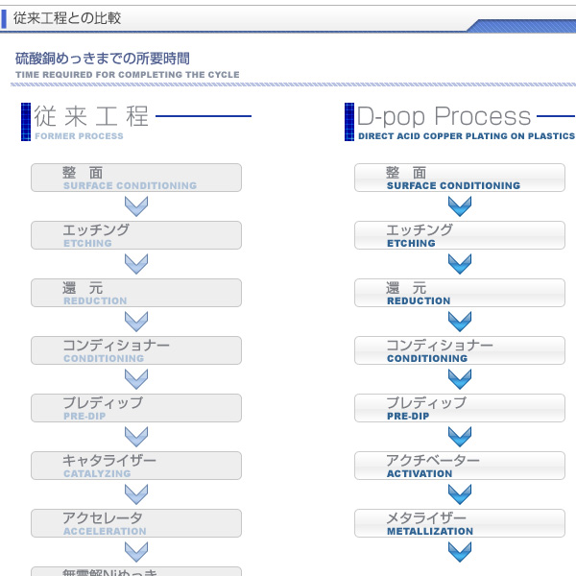Click the arrow below the Metallization box
Screen dimensions: 576x576
(x=460, y=552)
